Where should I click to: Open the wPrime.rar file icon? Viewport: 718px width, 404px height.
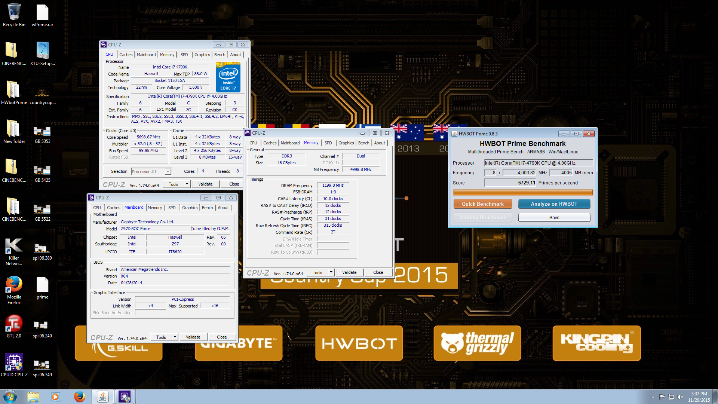coord(42,15)
